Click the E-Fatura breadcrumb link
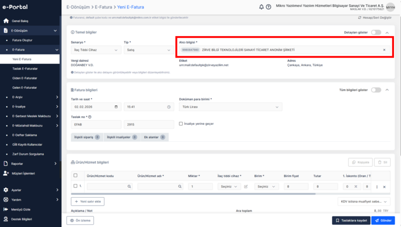 pyautogui.click(x=103, y=7)
